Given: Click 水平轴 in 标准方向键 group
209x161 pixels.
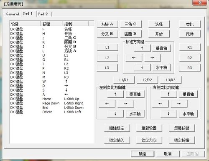Looking at the screenshot, I should coord(162,67).
